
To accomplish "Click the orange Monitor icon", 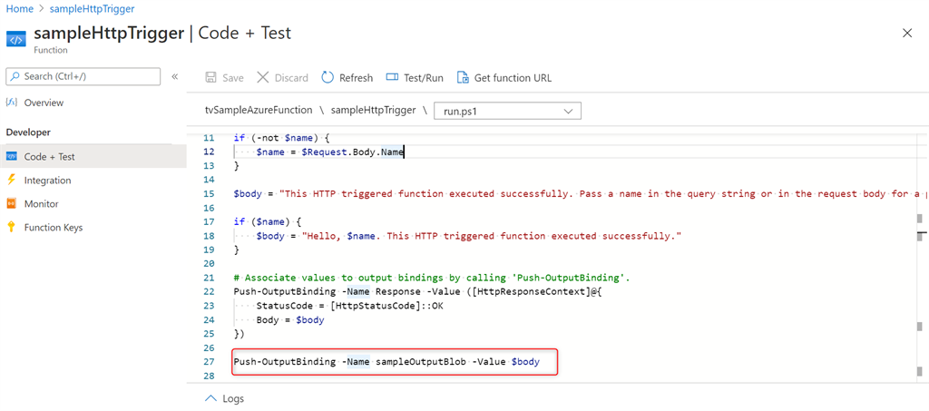I will [x=11, y=204].
